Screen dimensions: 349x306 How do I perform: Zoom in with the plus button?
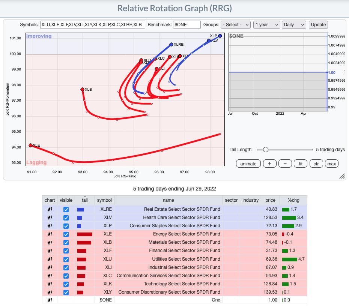pos(269,163)
